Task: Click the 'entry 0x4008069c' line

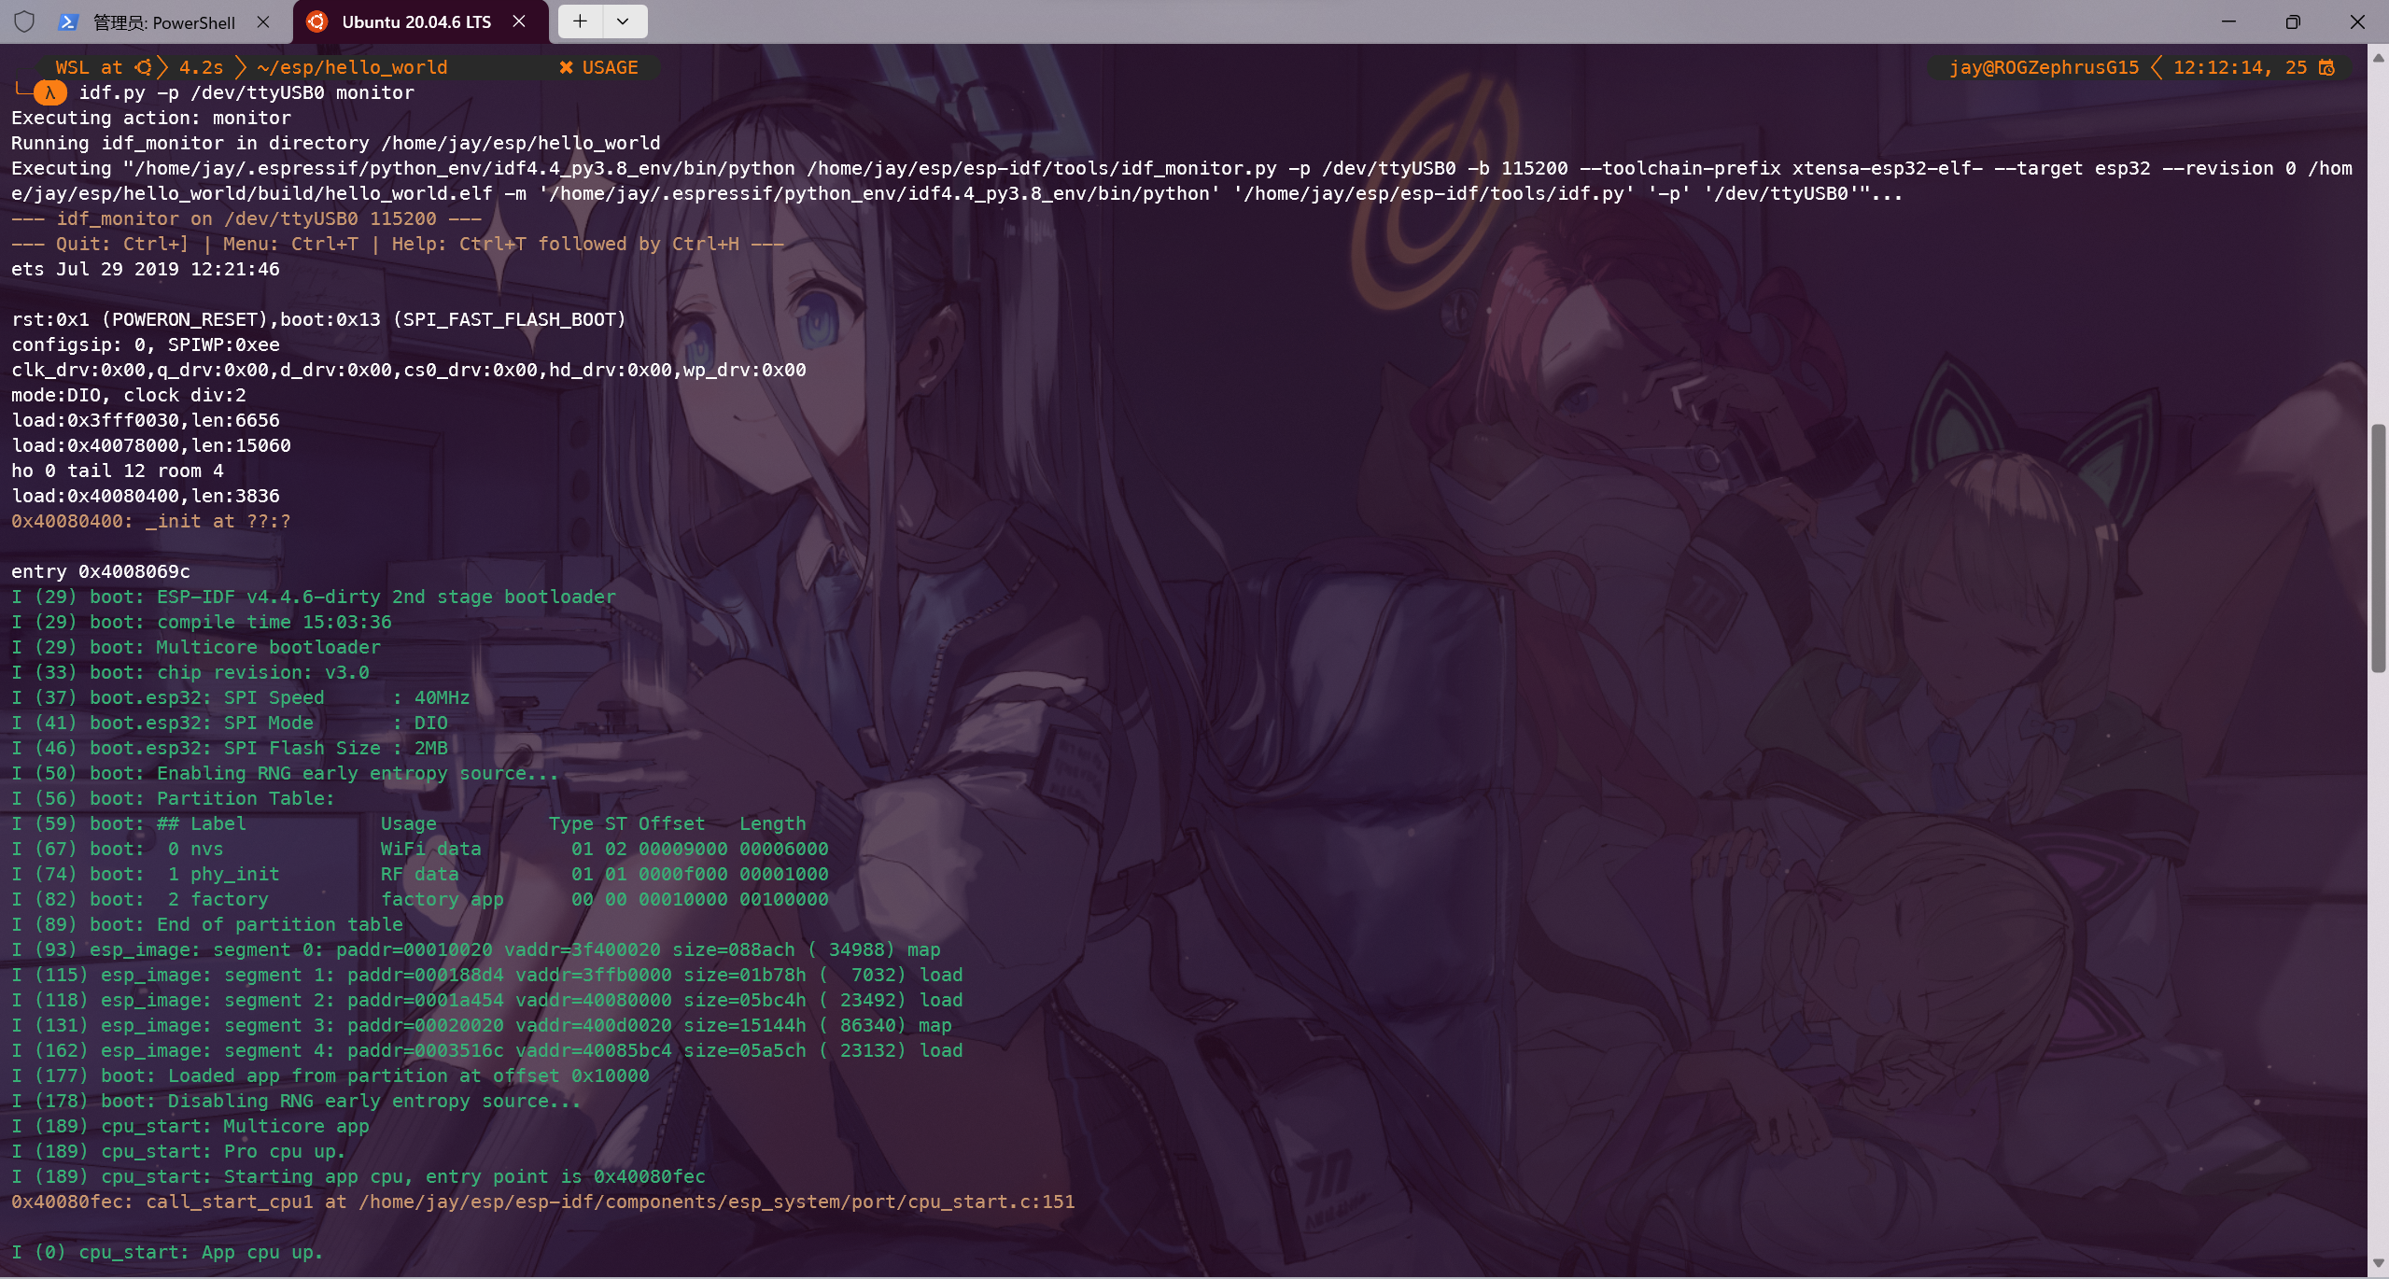Action: [x=101, y=571]
